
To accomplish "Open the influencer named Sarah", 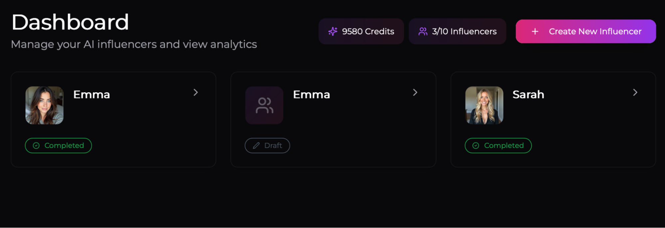I will coord(528,95).
